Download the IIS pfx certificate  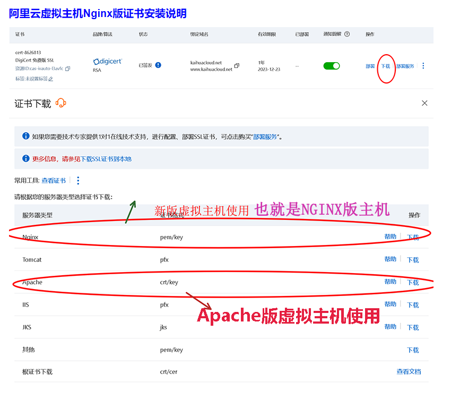413,305
